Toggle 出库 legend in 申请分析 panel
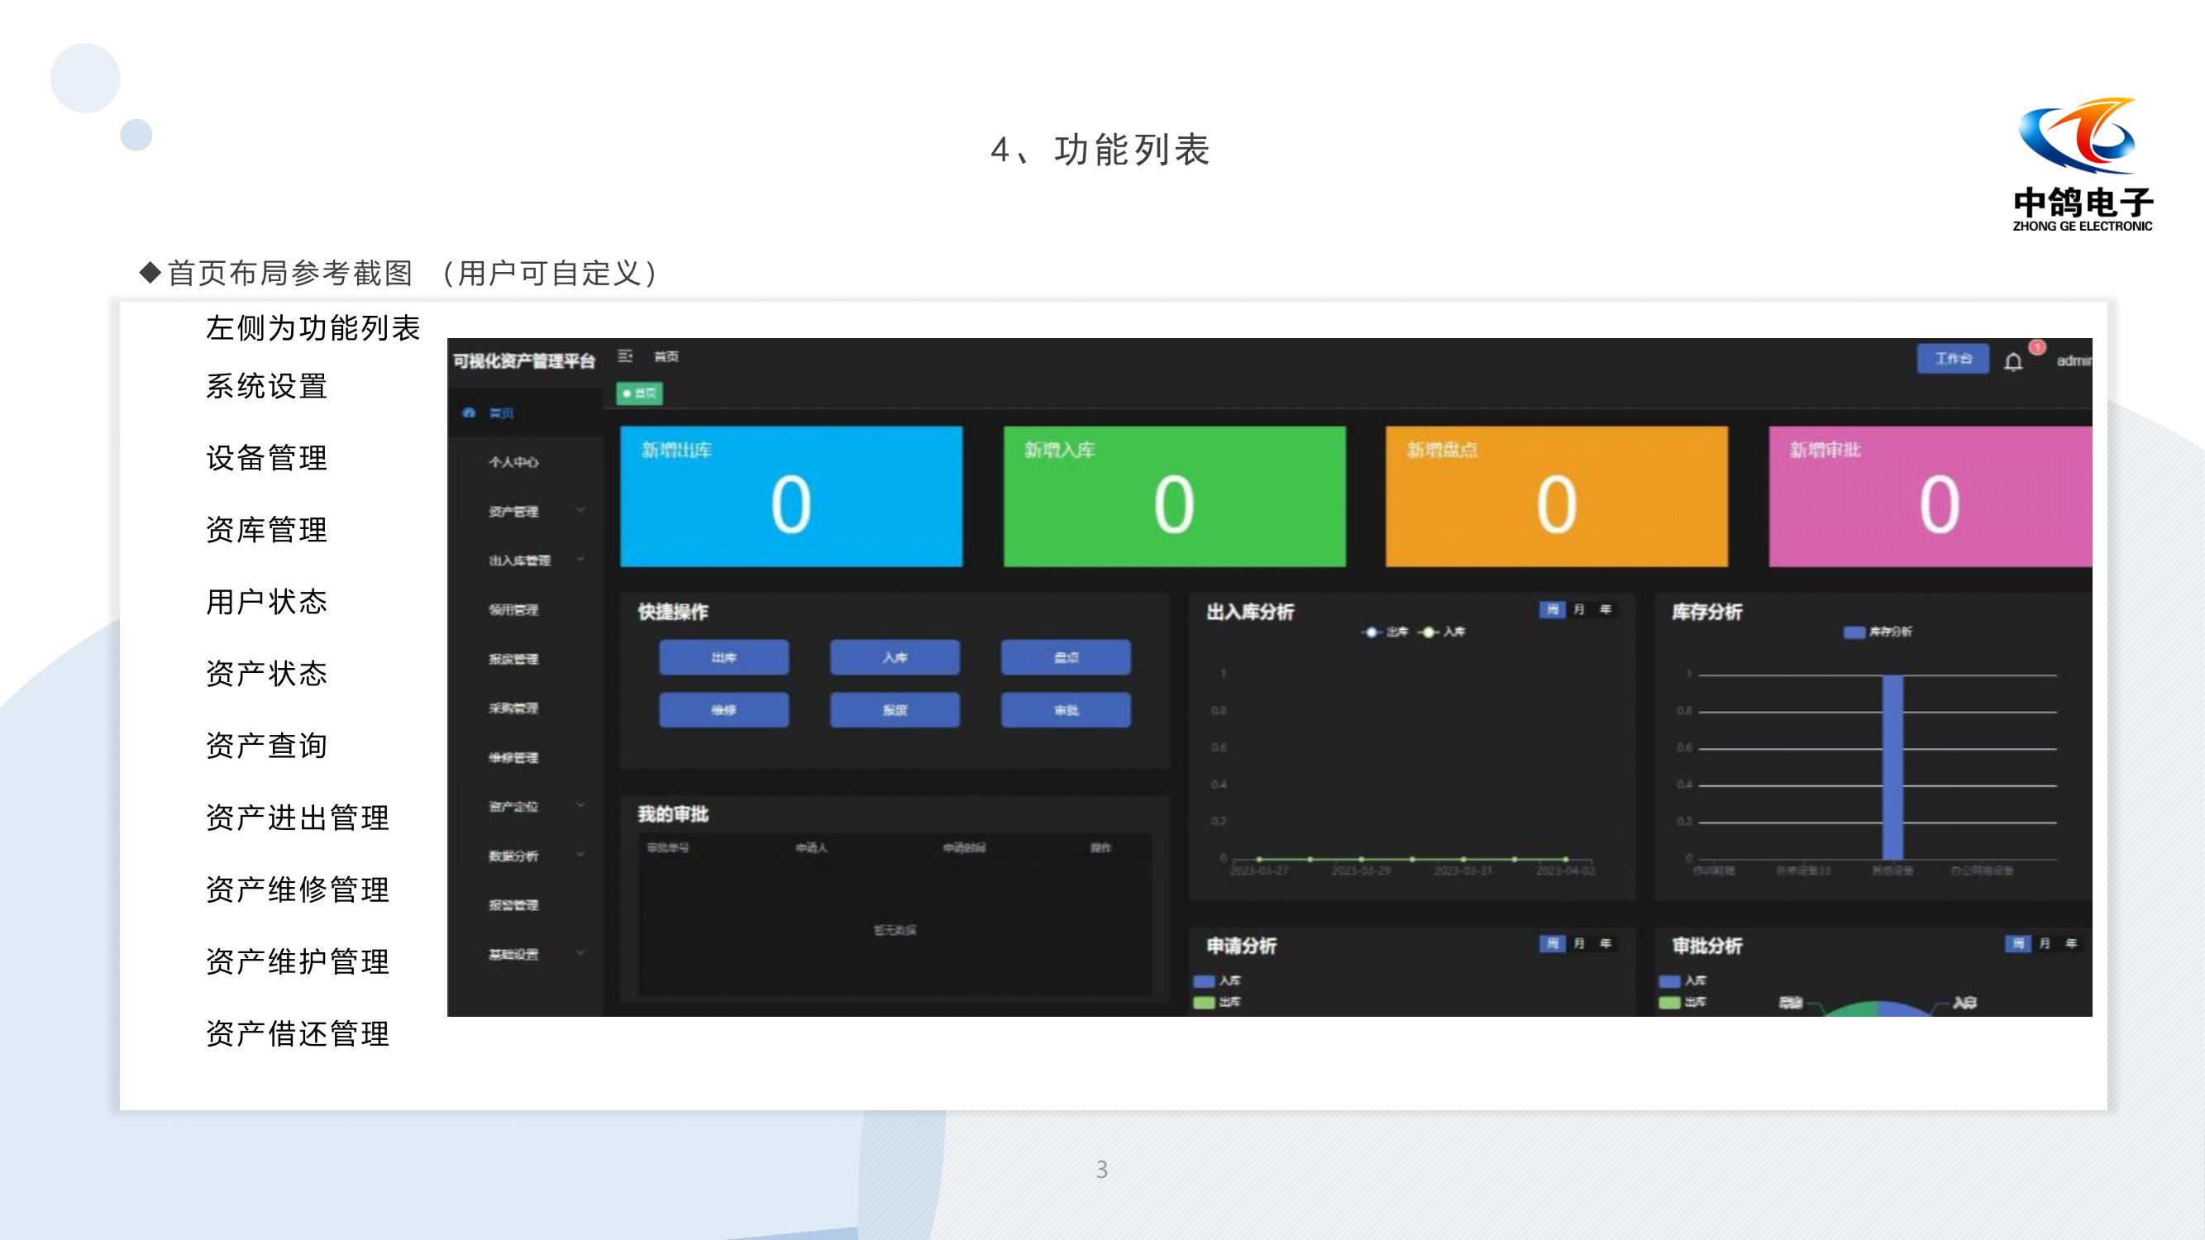The height and width of the screenshot is (1240, 2205). click(1217, 1001)
